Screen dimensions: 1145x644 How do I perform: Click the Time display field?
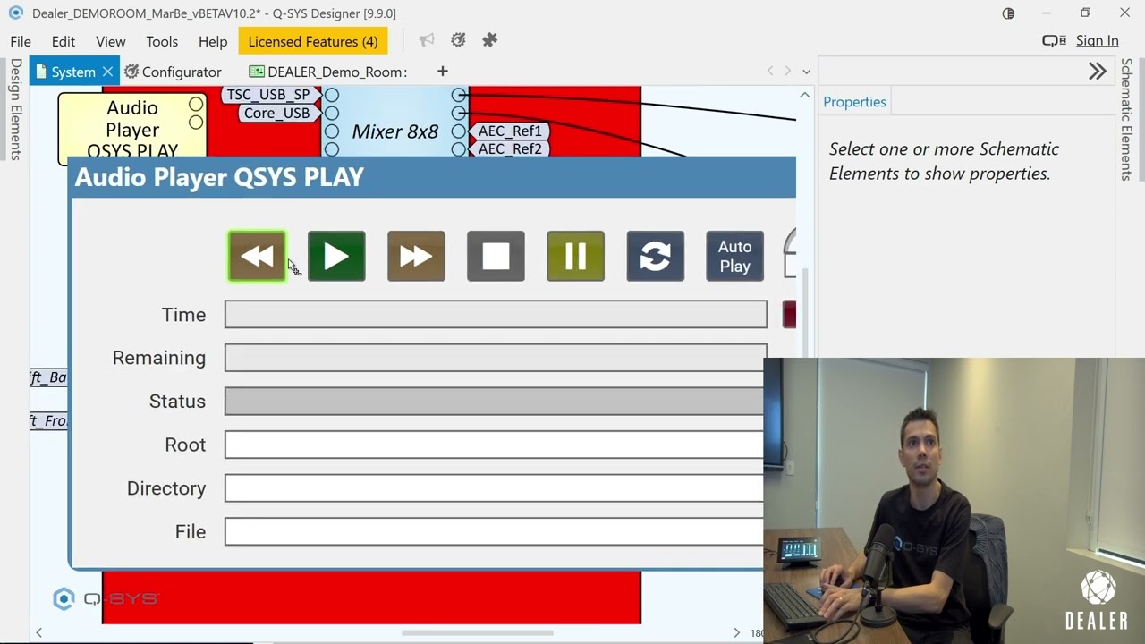tap(496, 314)
